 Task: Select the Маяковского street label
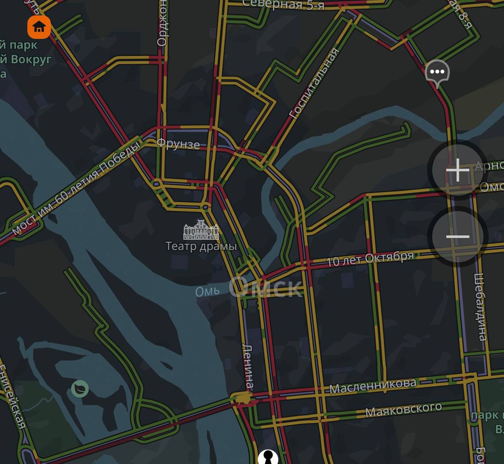point(404,409)
